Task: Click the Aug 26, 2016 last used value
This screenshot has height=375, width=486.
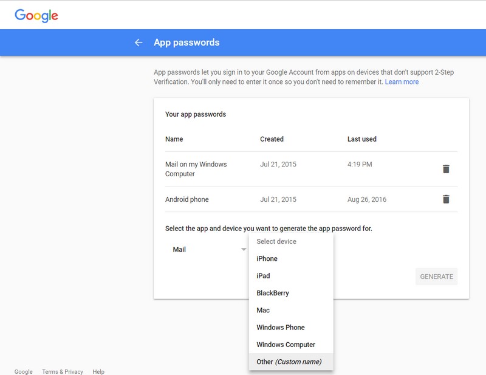Action: 367,199
